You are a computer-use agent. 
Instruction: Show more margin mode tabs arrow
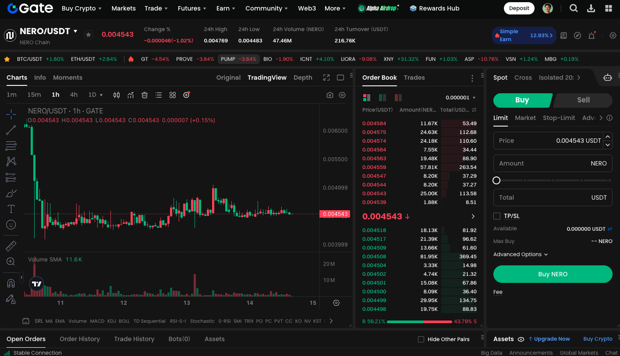click(579, 78)
